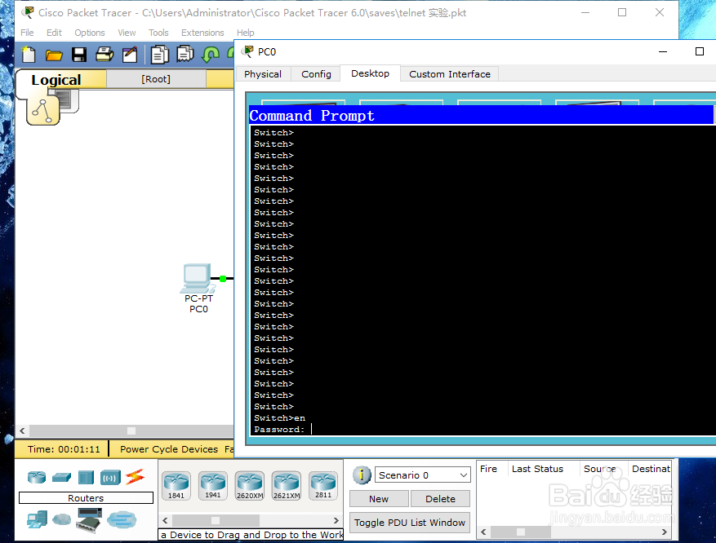Click device list scroll left arrow
The height and width of the screenshot is (543, 716).
click(x=165, y=520)
